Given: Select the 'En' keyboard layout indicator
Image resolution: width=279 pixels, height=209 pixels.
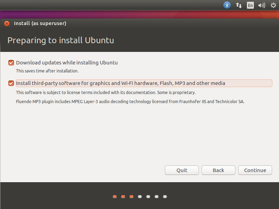Looking at the screenshot, I should pos(250,5).
